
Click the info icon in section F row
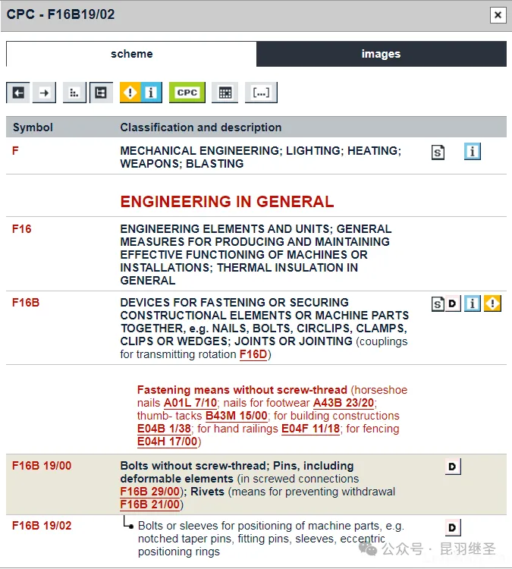473,152
